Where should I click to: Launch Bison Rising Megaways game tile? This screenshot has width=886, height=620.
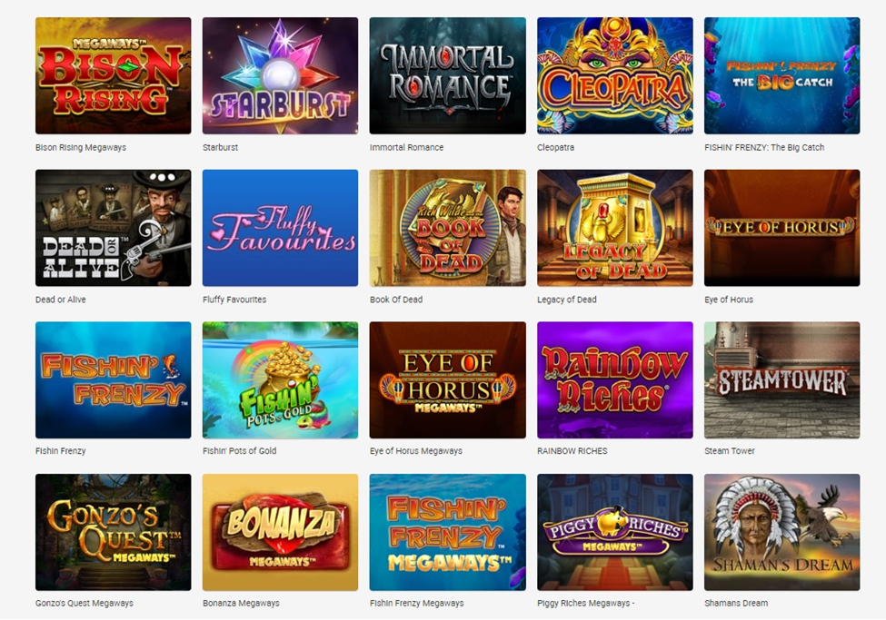point(113,75)
